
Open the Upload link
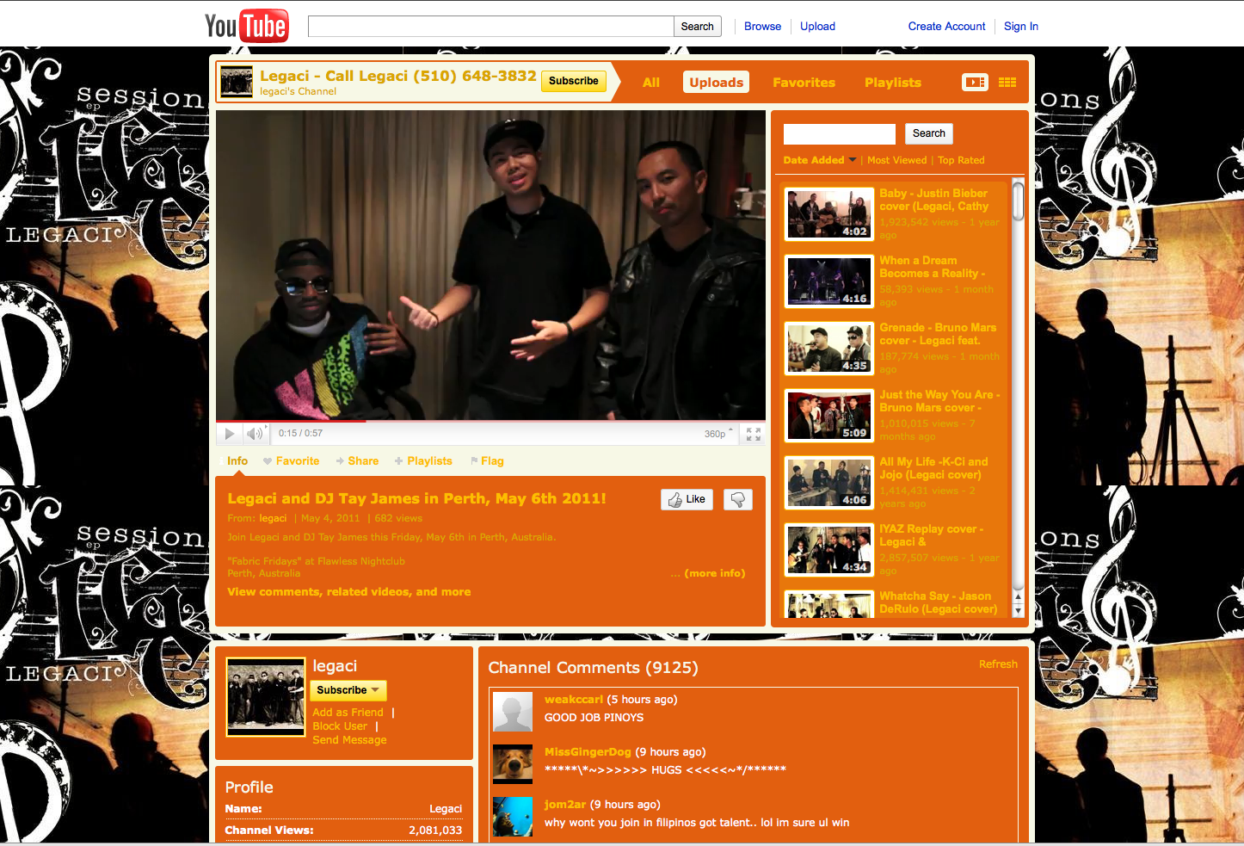pyautogui.click(x=817, y=27)
